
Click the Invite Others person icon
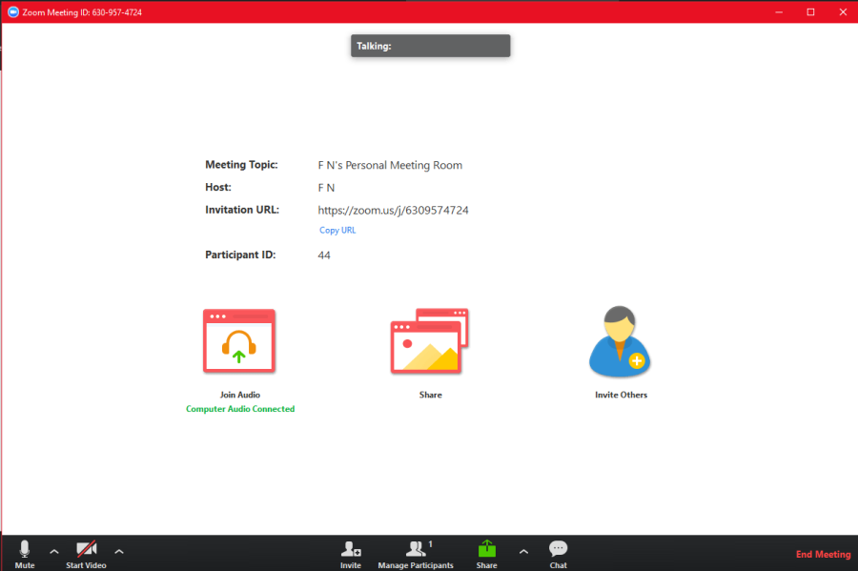[620, 341]
